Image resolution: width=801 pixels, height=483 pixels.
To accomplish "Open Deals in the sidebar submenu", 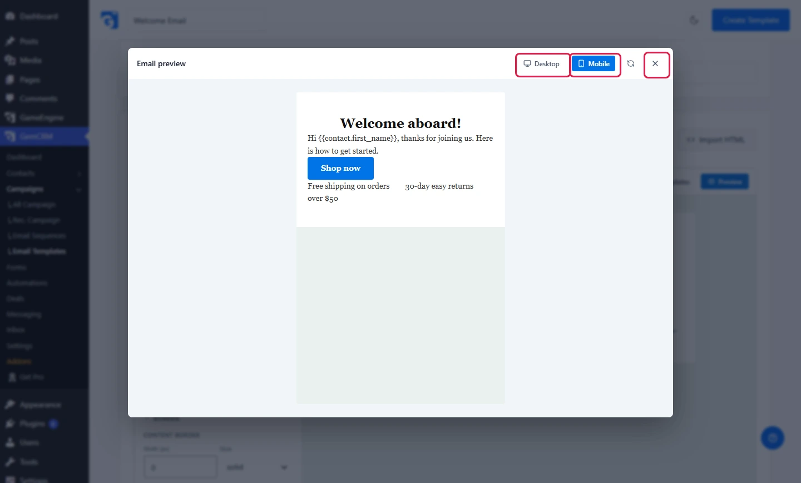I will [x=16, y=299].
